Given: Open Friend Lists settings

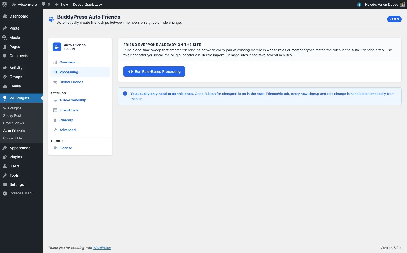Looking at the screenshot, I should pyautogui.click(x=80, y=110).
